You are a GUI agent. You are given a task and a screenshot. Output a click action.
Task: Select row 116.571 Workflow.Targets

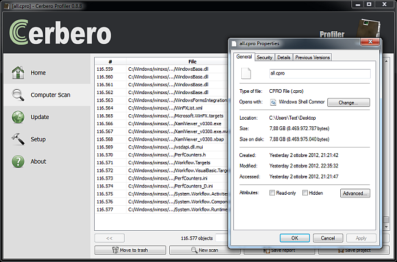[161, 162]
